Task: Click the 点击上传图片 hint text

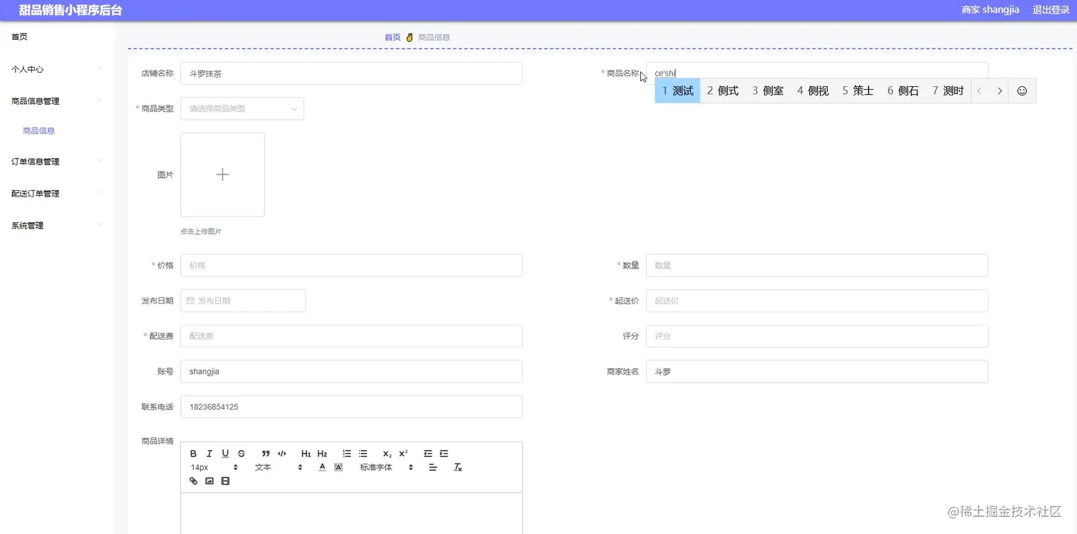Action: (x=201, y=231)
